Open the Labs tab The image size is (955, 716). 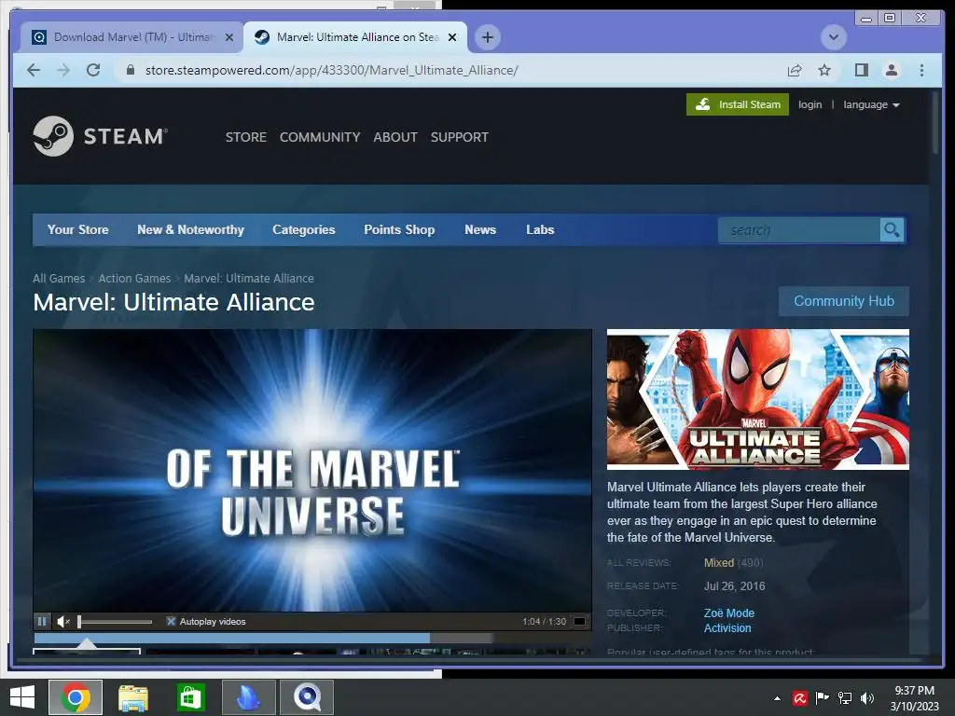(540, 229)
